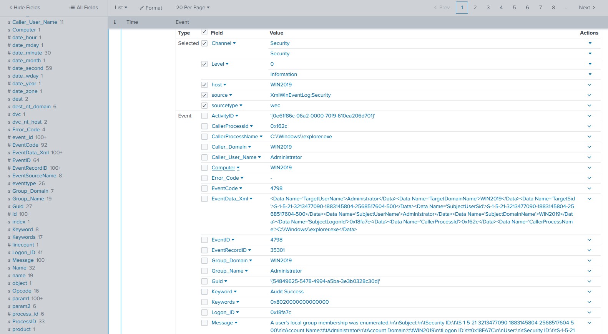Open actions arrow for Level 0 value

(x=590, y=64)
